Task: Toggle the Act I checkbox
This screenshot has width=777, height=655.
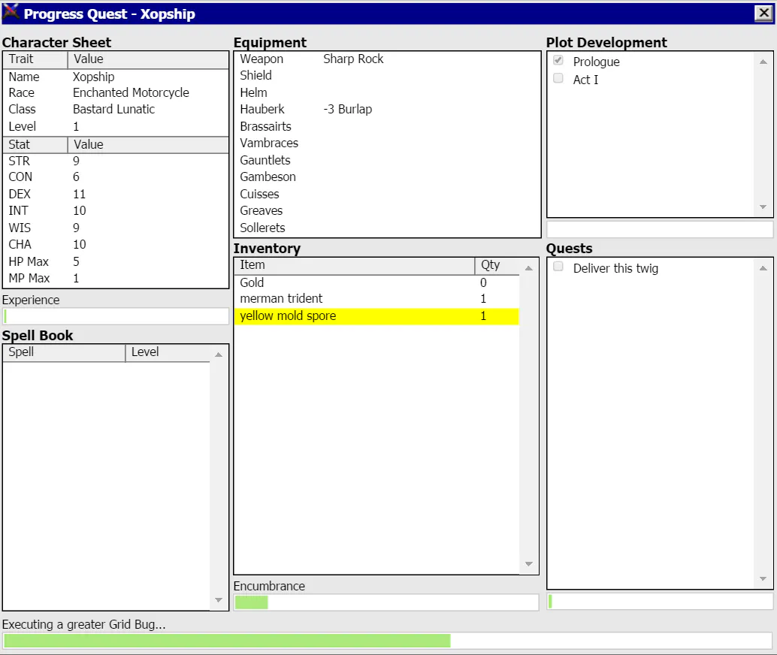Action: click(x=558, y=78)
